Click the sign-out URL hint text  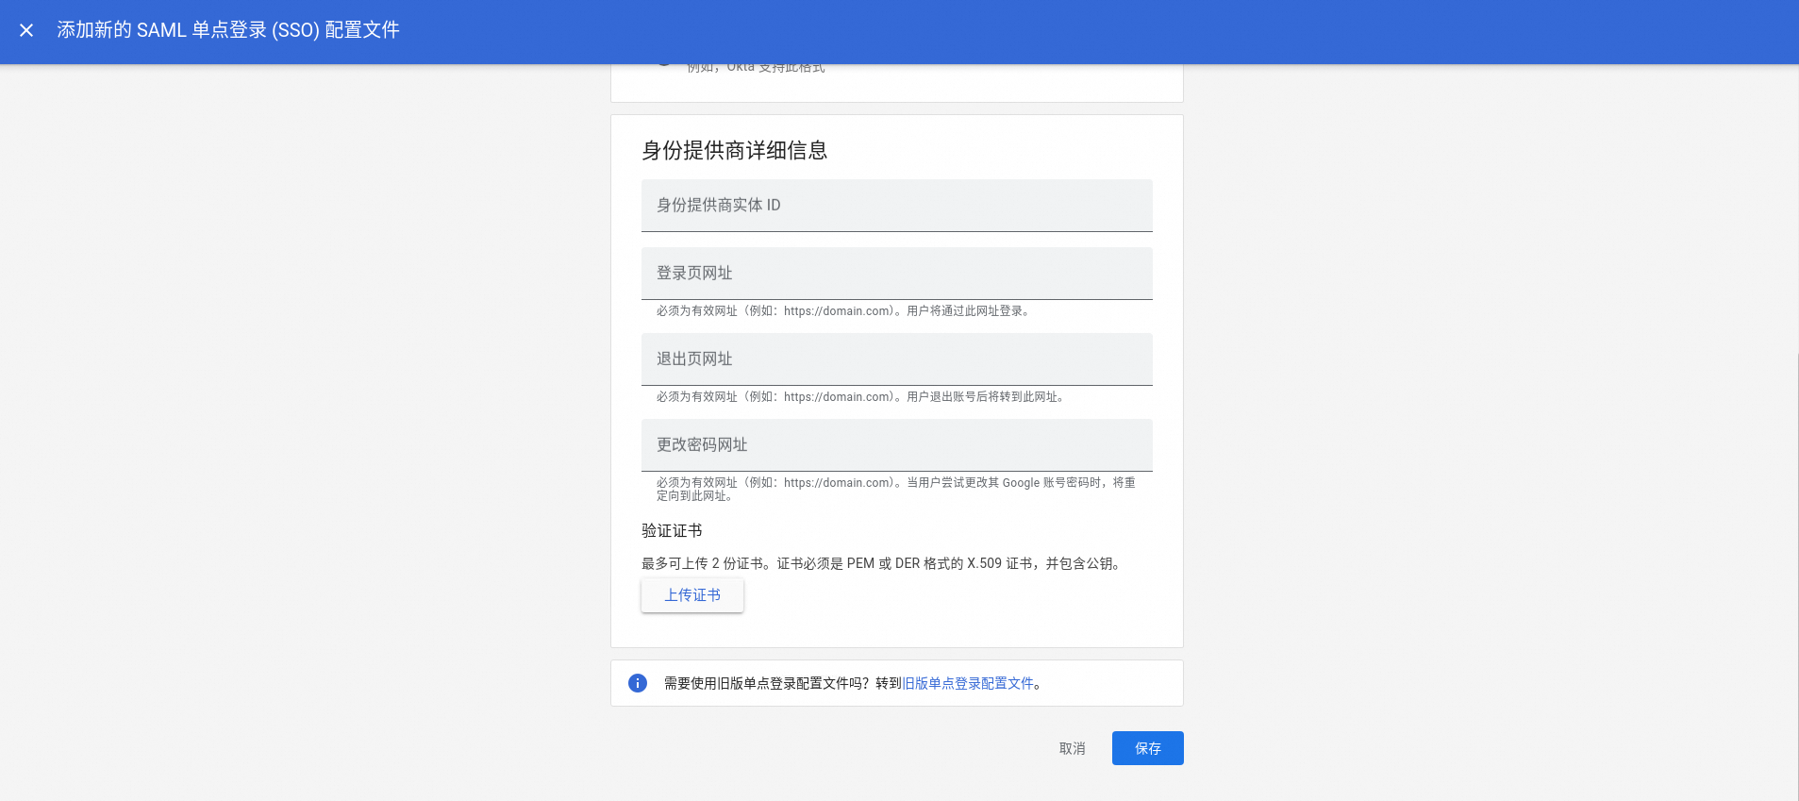(x=862, y=397)
